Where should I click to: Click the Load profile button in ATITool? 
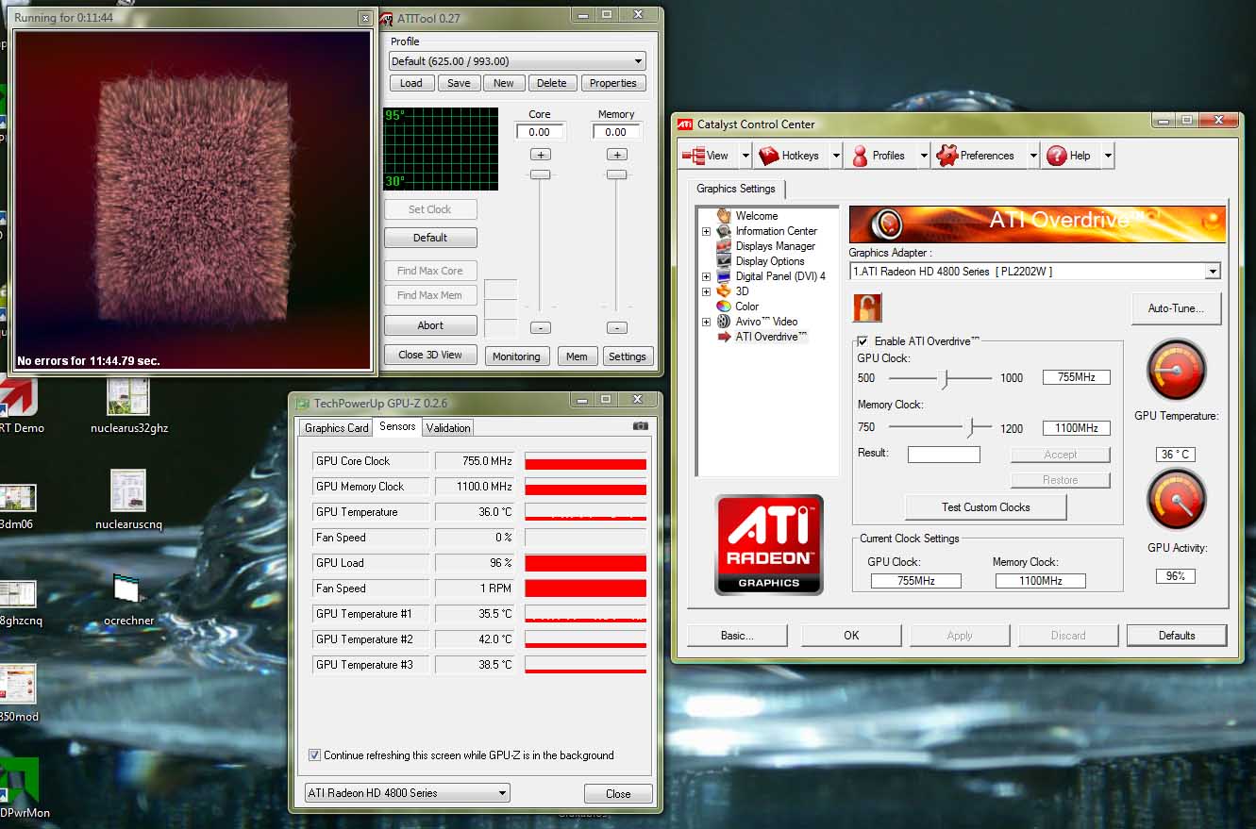[411, 83]
